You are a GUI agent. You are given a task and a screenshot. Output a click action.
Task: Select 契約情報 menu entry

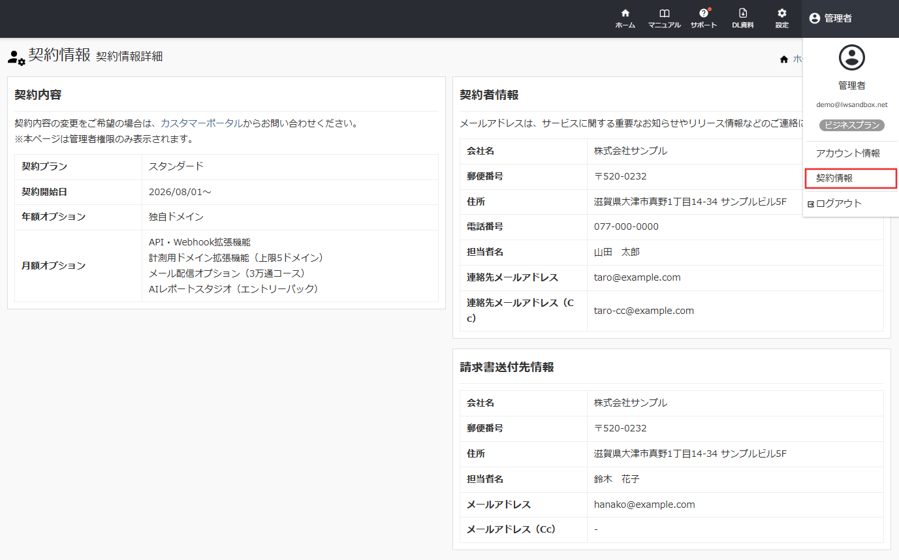pos(851,178)
